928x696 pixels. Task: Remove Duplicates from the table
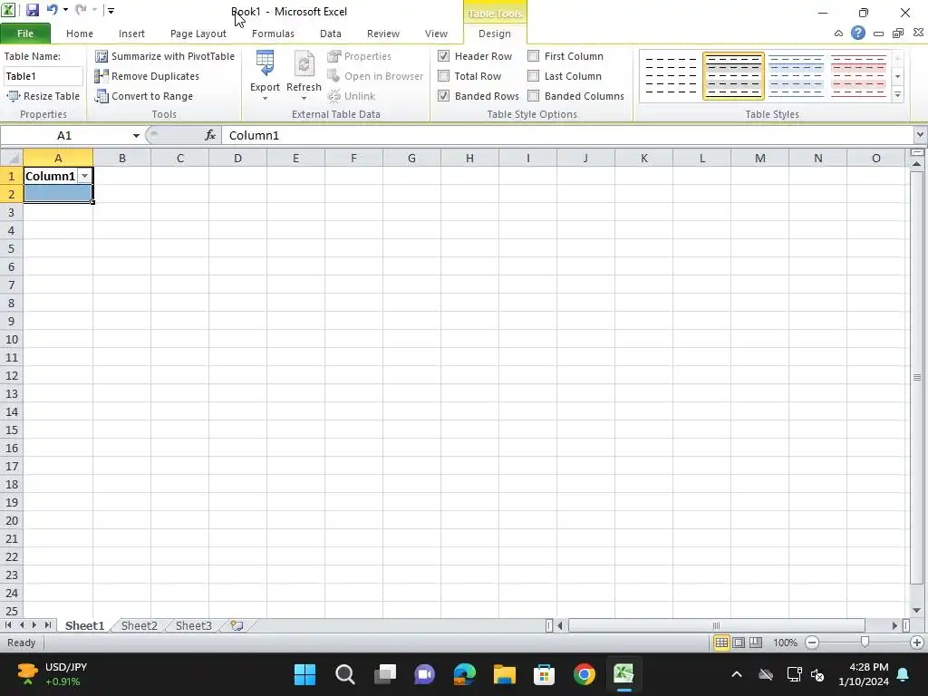(147, 76)
